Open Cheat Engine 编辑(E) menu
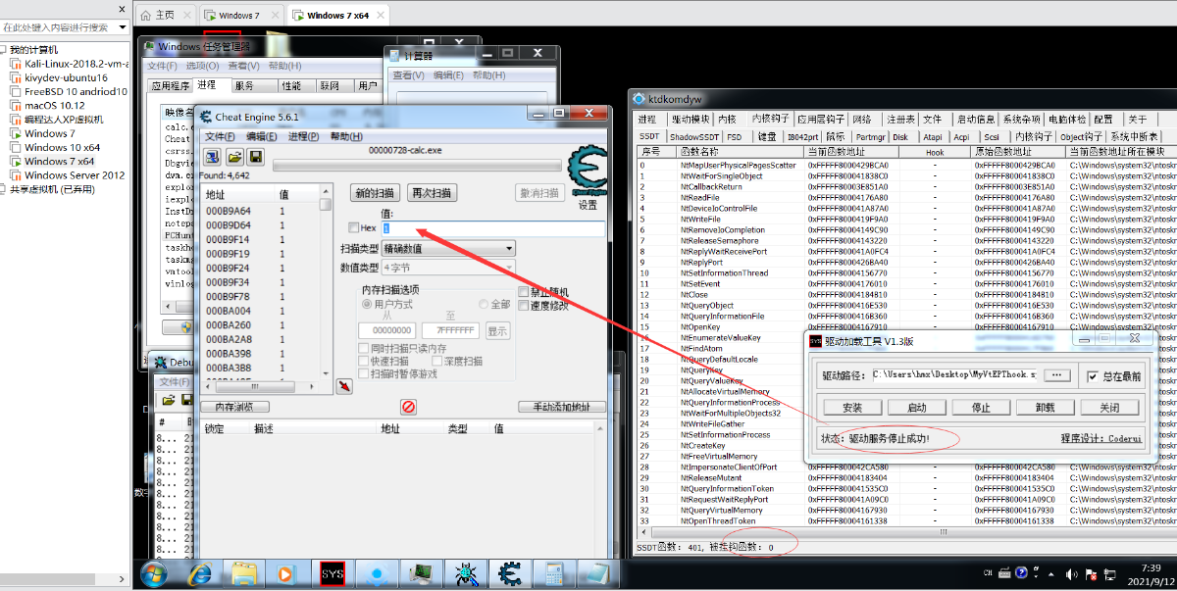The image size is (1177, 591). coord(263,136)
